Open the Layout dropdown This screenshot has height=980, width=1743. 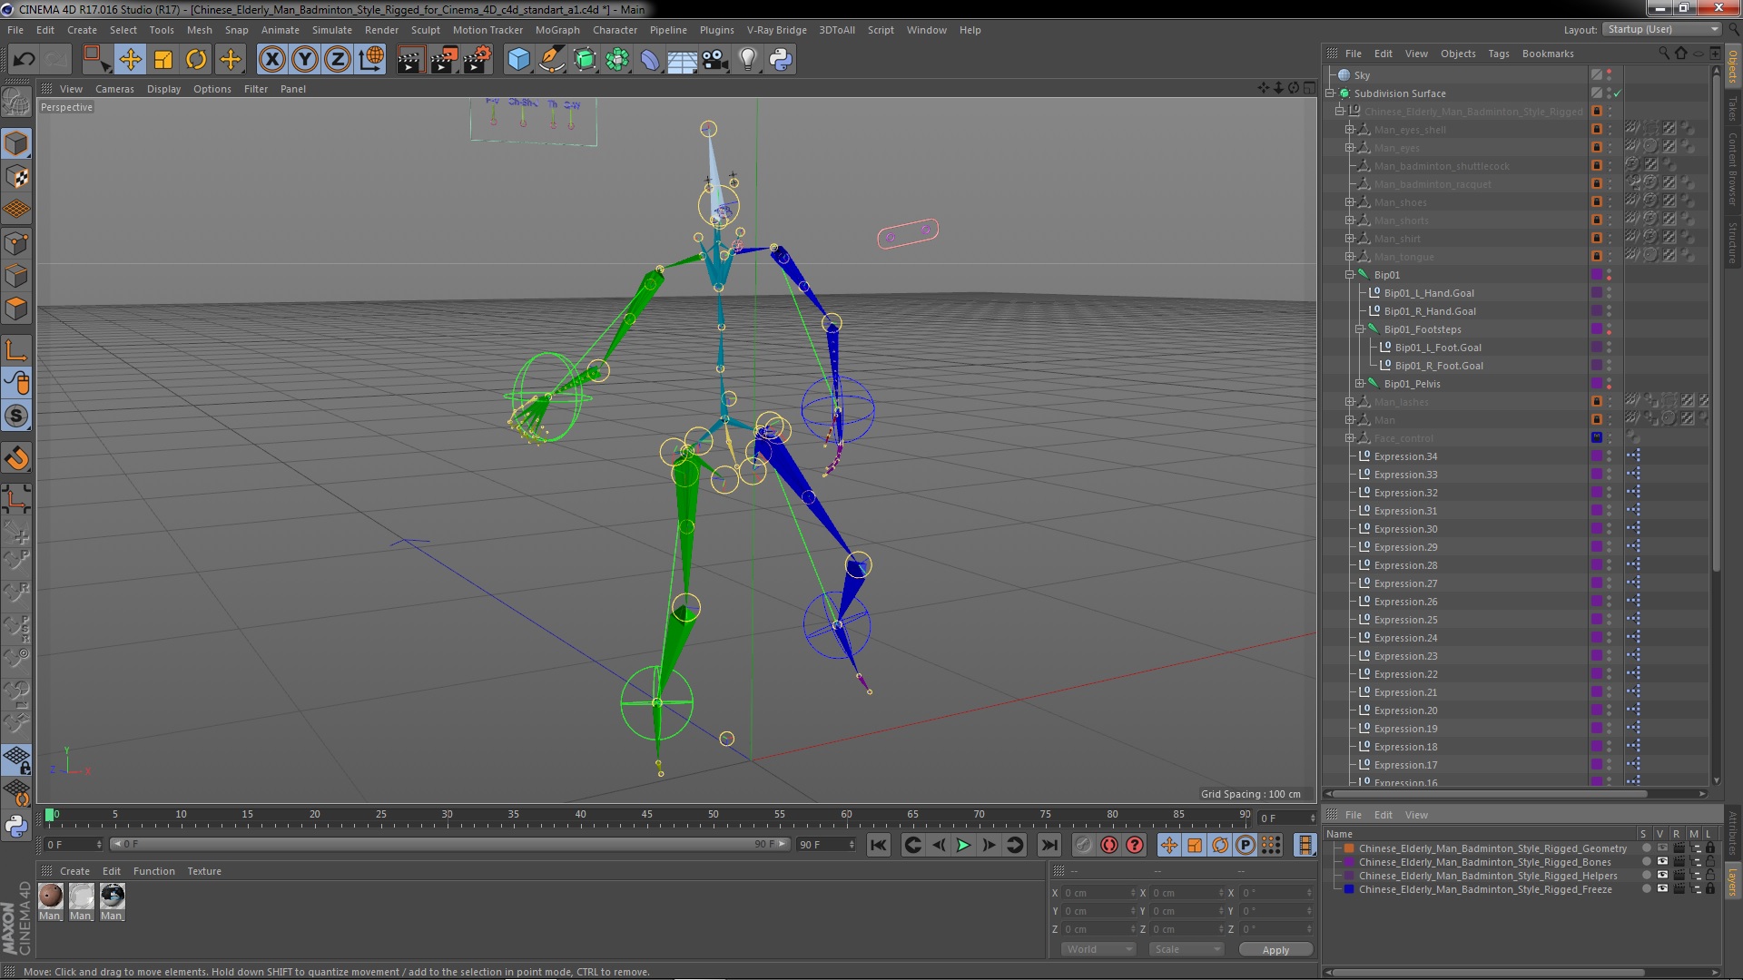click(1661, 29)
